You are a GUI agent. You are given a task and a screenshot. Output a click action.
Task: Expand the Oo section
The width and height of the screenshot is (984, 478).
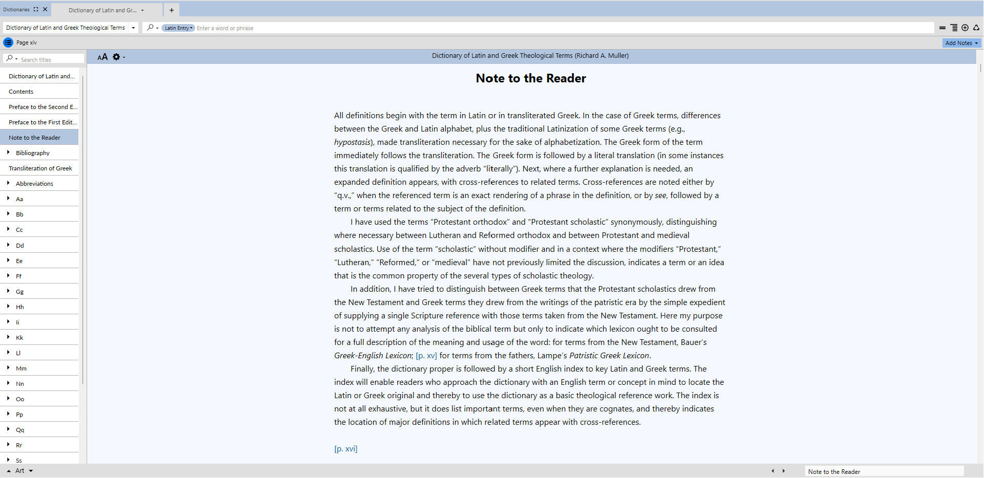coord(8,399)
